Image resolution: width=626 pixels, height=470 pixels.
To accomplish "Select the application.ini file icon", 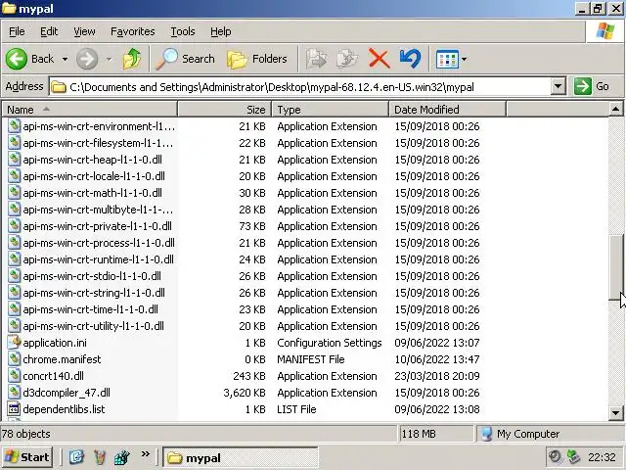I will [14, 343].
